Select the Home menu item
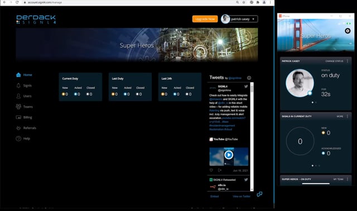The height and width of the screenshot is (211, 357). pos(27,75)
